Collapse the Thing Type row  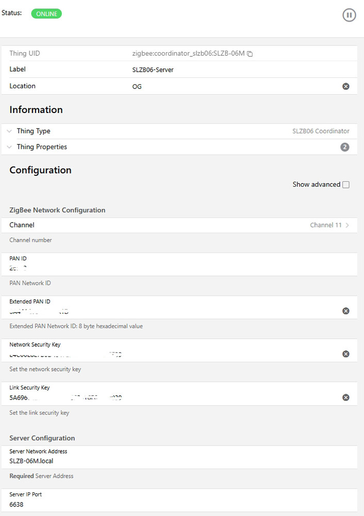coord(8,131)
